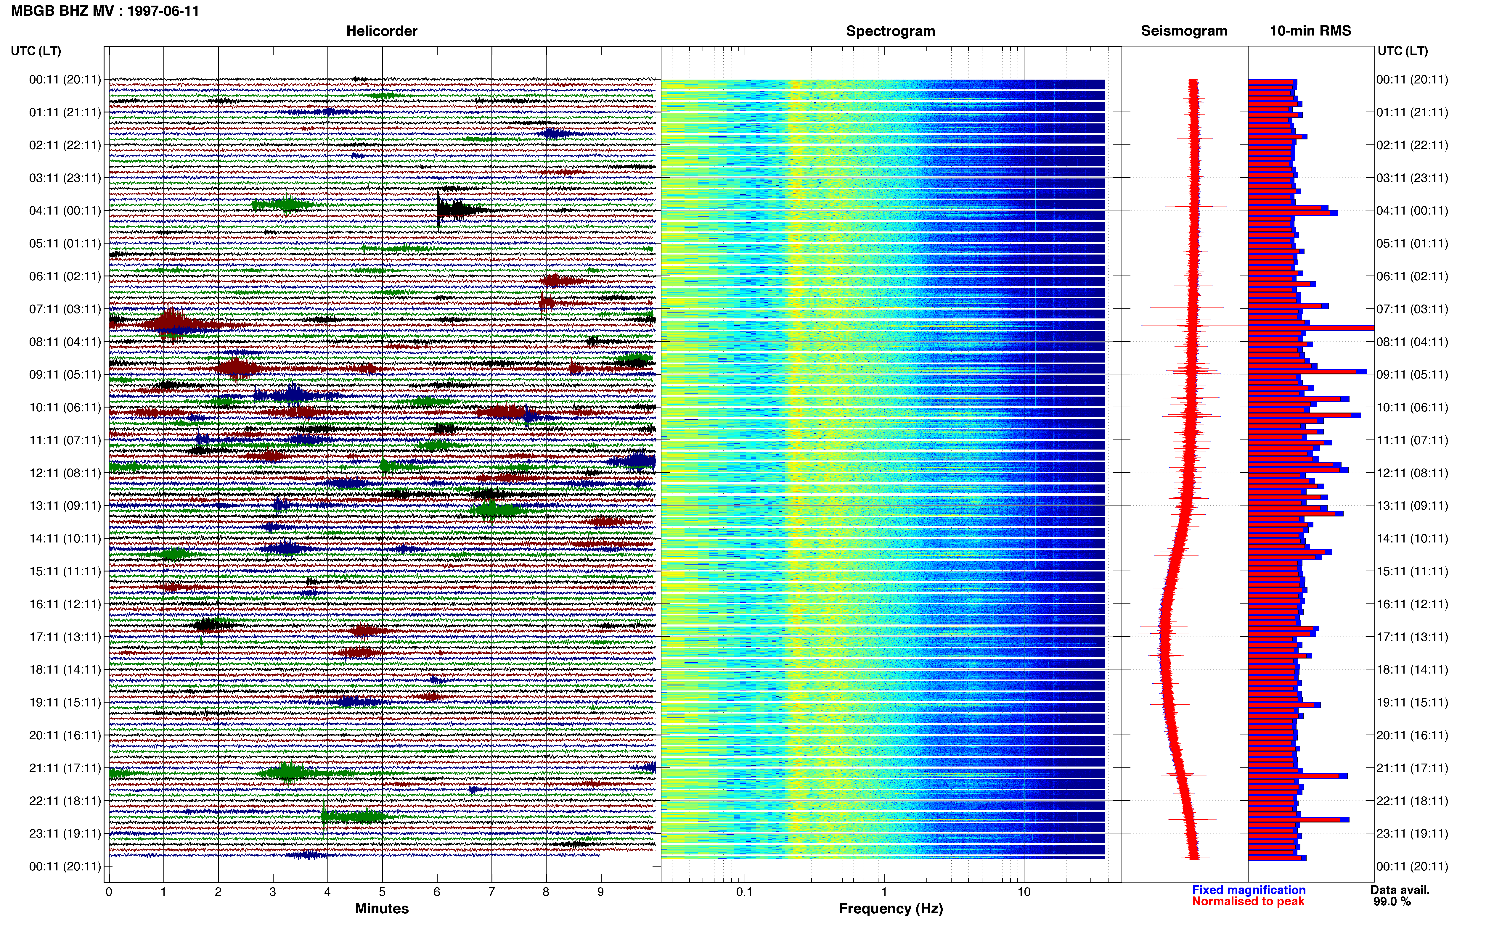This screenshot has height=929, width=1486.
Task: Click the Data avail. label
Action: click(x=1400, y=890)
